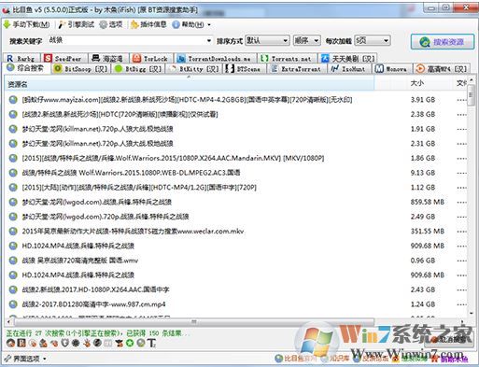Open the 比目鱼官网 official site link
Viewport: 479px width, 367px height.
click(x=295, y=359)
